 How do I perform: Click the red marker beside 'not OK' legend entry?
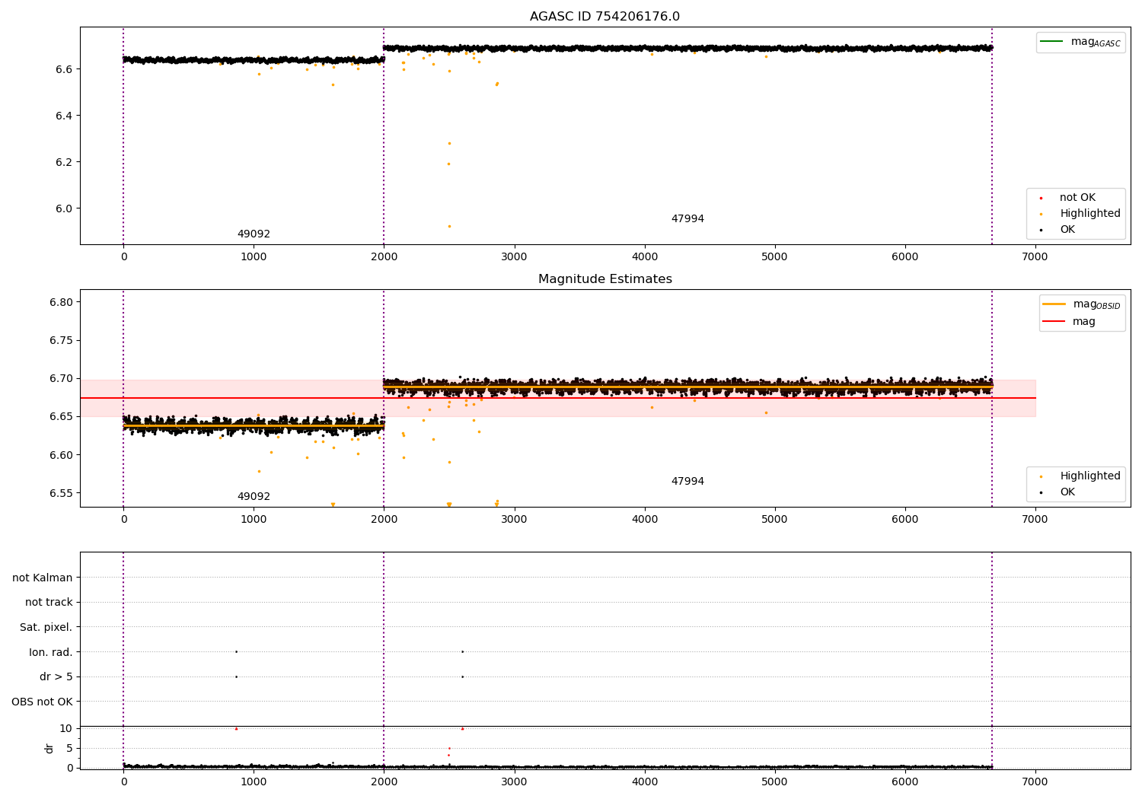tap(1042, 199)
